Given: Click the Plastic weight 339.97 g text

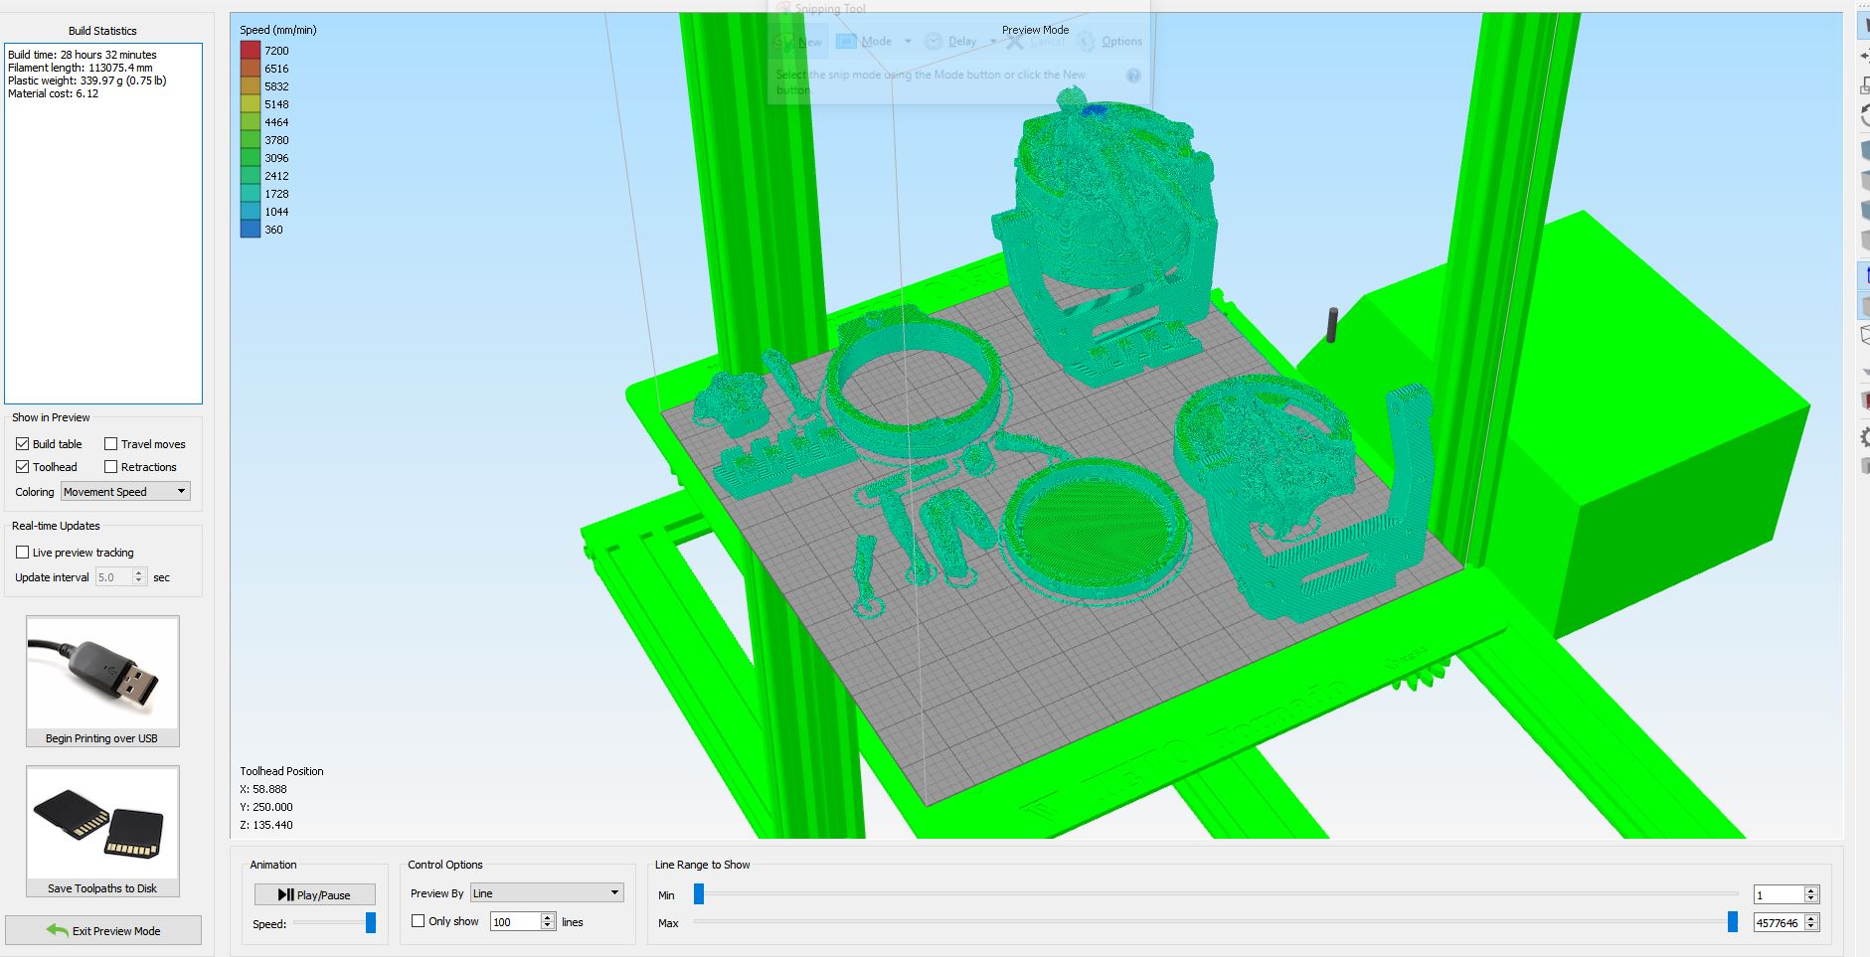Looking at the screenshot, I should [87, 80].
